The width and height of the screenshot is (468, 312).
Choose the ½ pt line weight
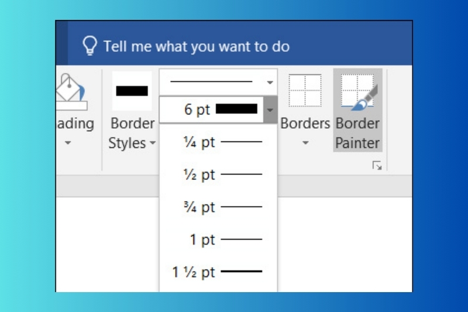[218, 174]
